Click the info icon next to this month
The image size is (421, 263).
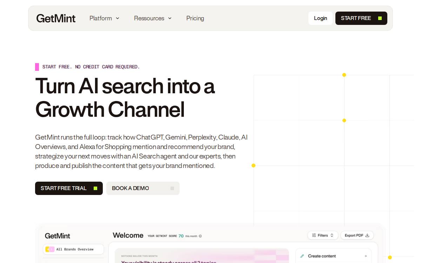coord(200,236)
